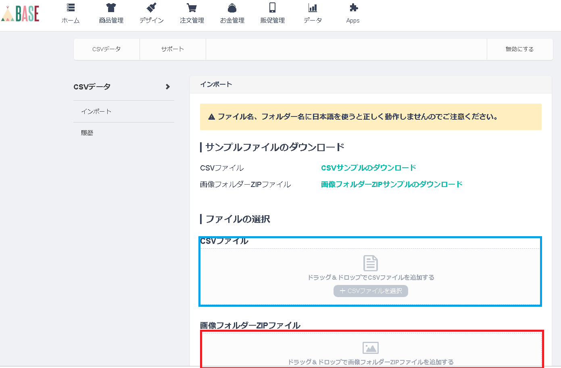Download the CSV sample file
The height and width of the screenshot is (368, 561).
click(x=368, y=167)
